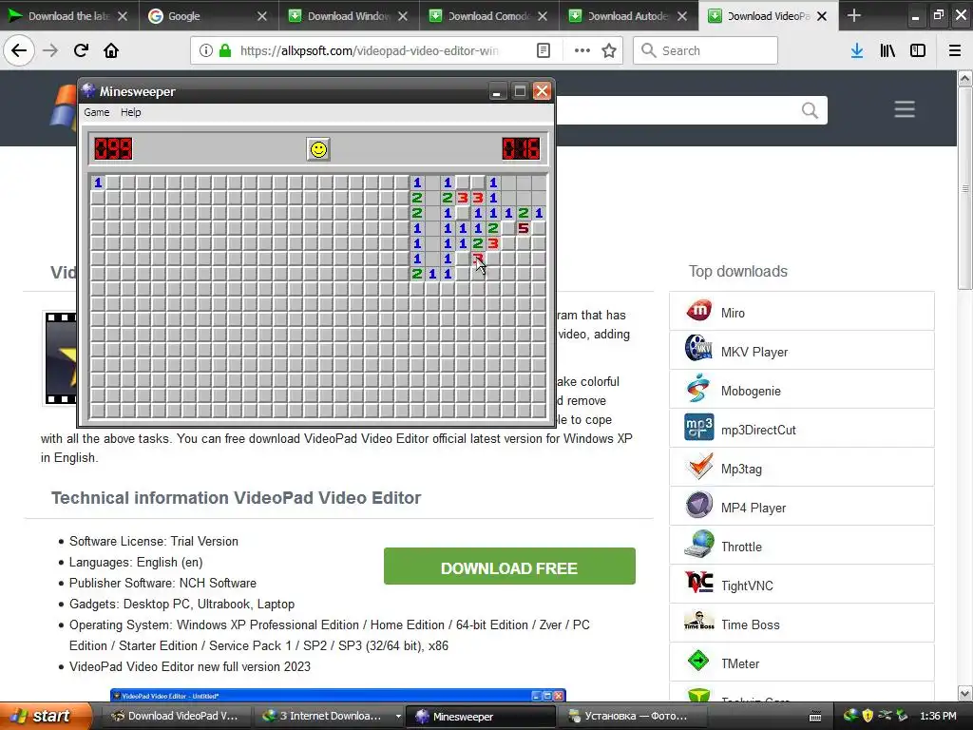Click the website search magnifier icon
The image size is (973, 730).
coord(810,110)
